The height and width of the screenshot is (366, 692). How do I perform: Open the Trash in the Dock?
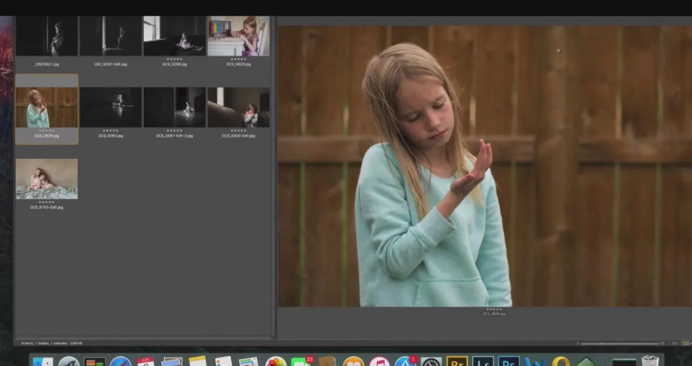[x=650, y=361]
